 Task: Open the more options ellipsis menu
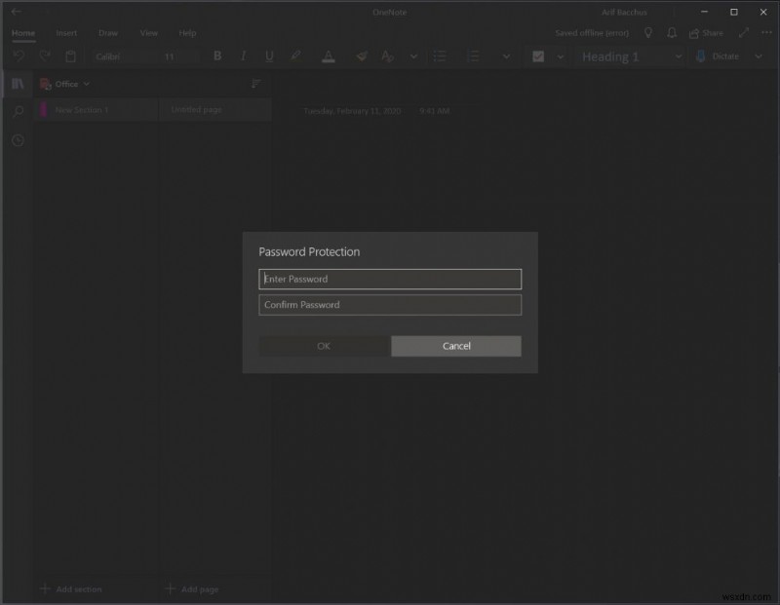click(x=766, y=33)
